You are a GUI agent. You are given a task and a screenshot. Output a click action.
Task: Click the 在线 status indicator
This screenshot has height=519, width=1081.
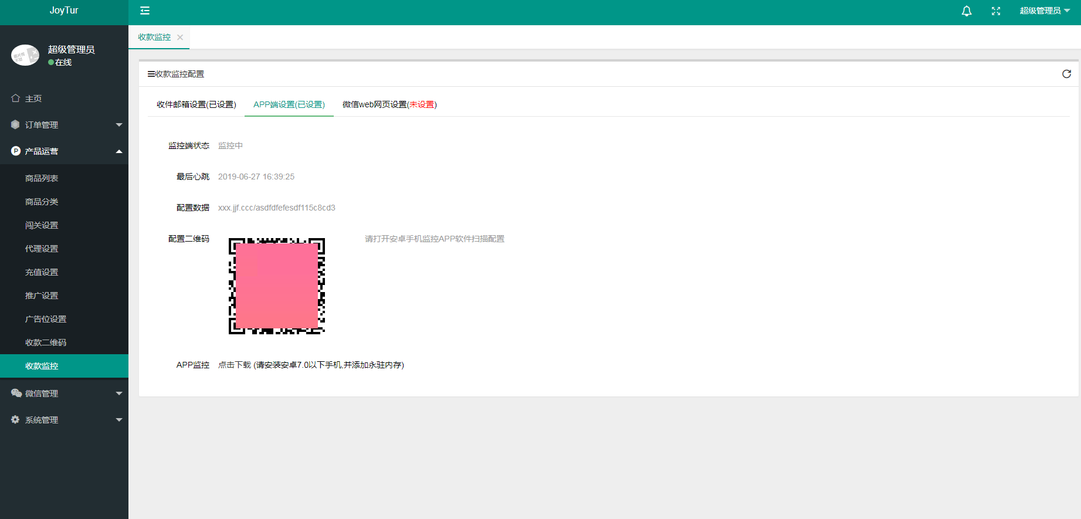(x=60, y=62)
